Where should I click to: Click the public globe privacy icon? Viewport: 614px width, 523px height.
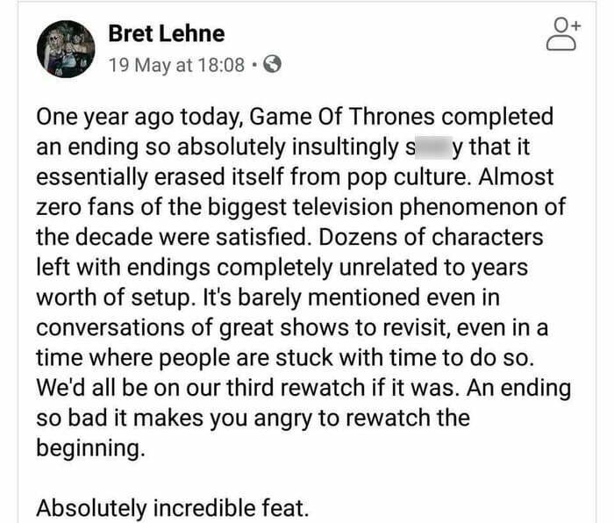pyautogui.click(x=273, y=64)
